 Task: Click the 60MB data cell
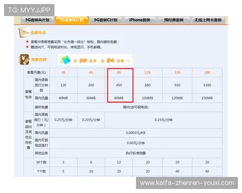click(91, 98)
